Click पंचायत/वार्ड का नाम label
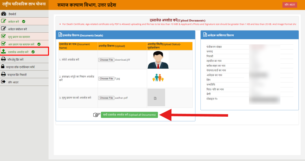 216,70
